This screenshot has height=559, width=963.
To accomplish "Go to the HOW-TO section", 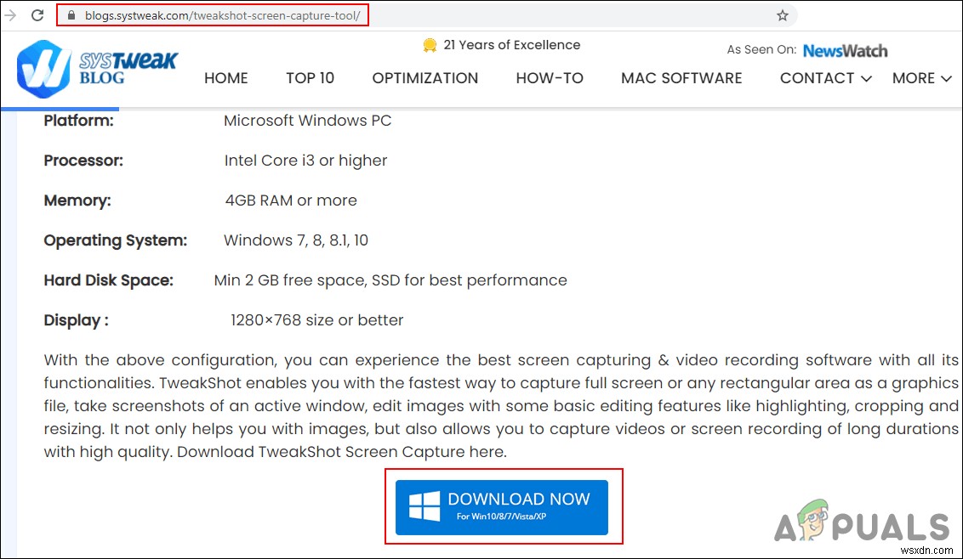I will click(x=549, y=77).
